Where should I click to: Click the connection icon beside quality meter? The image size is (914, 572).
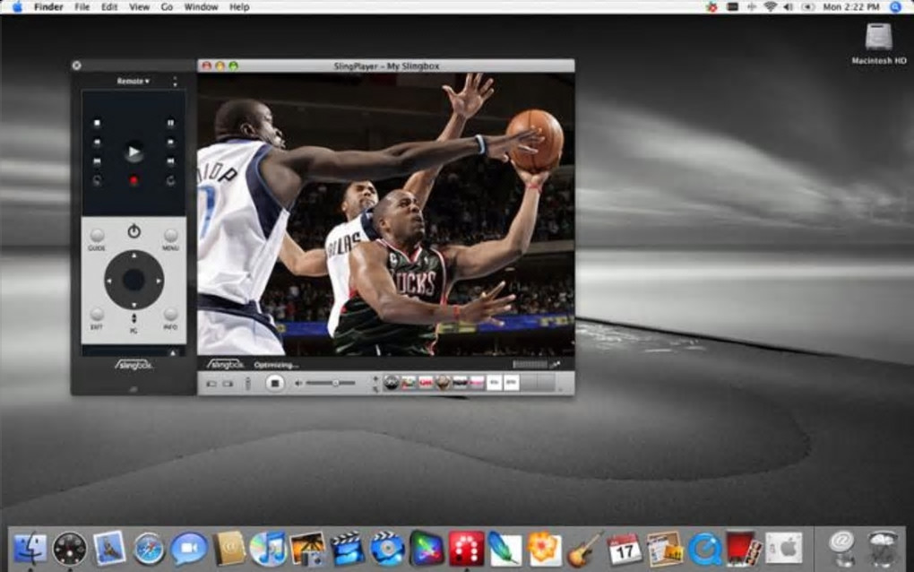(556, 364)
